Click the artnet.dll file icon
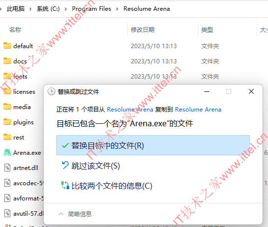 (x=7, y=168)
